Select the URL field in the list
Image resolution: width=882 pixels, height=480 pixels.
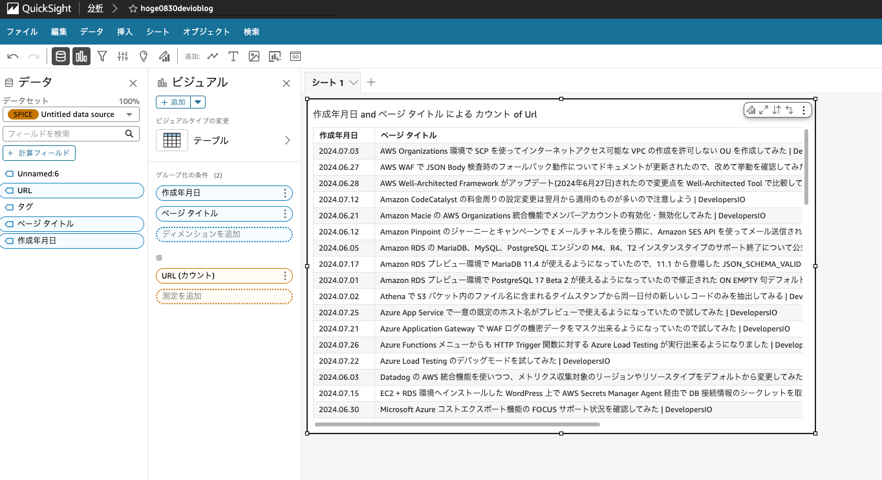click(x=72, y=191)
